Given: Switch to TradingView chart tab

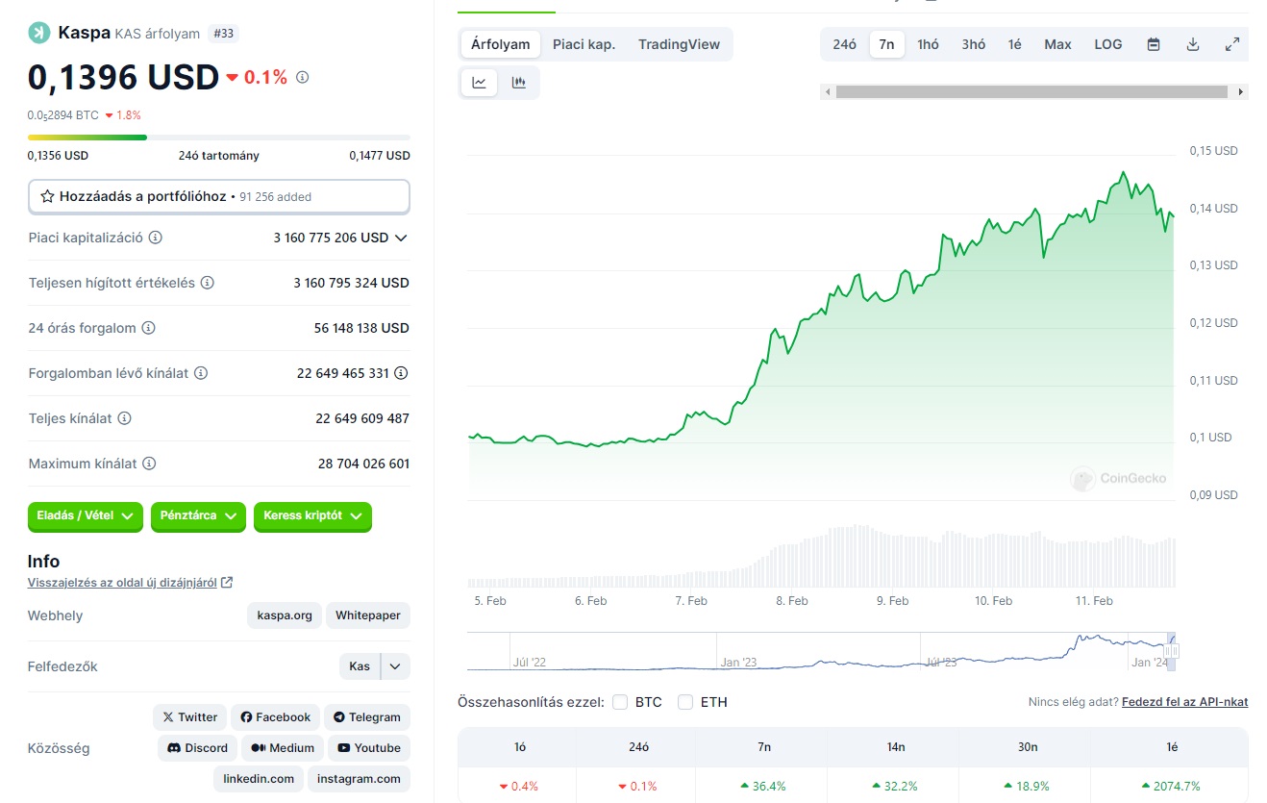Looking at the screenshot, I should (x=679, y=44).
